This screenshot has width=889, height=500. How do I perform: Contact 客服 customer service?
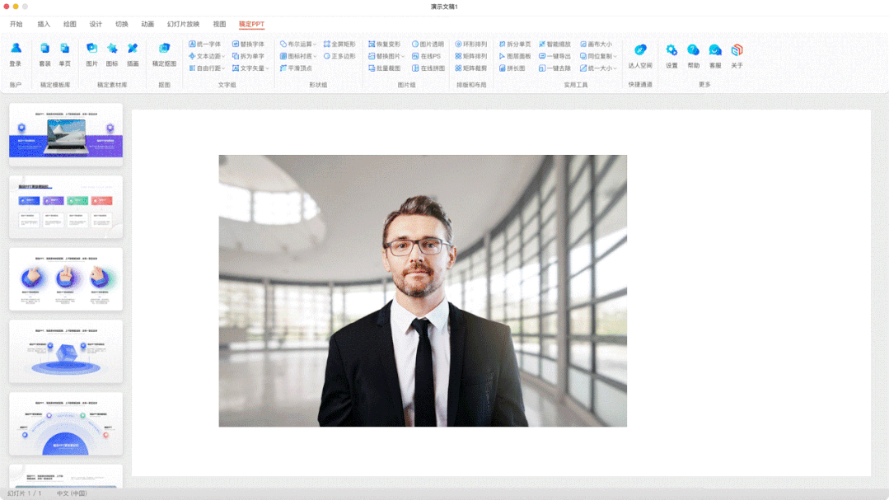(715, 50)
